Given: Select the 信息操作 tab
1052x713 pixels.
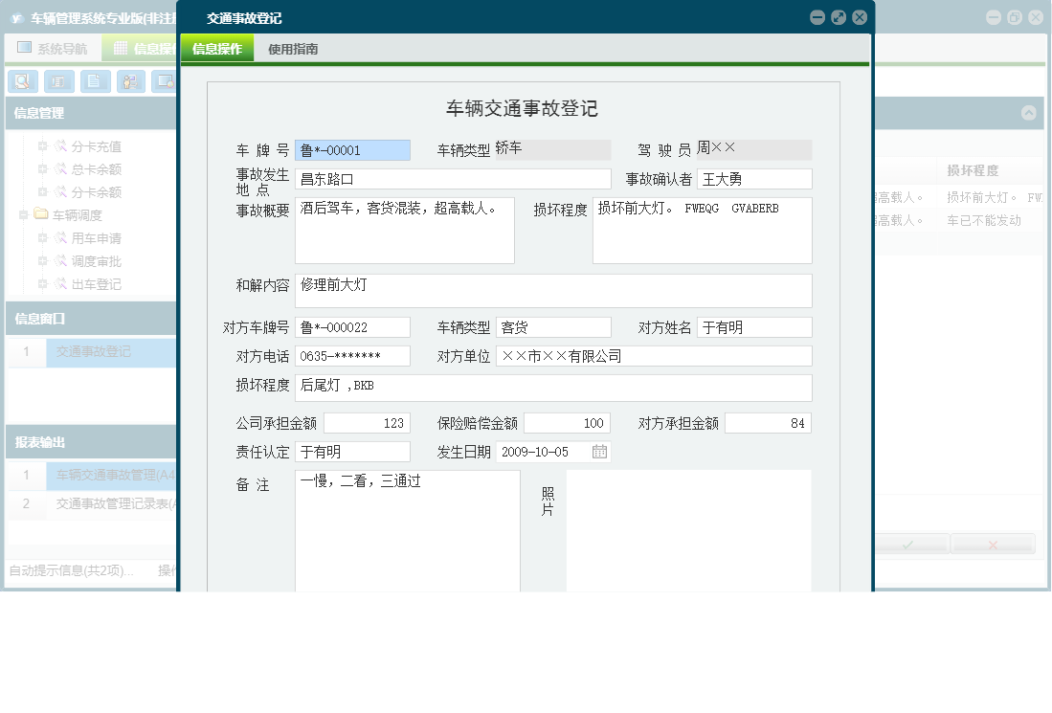Looking at the screenshot, I should tap(217, 46).
